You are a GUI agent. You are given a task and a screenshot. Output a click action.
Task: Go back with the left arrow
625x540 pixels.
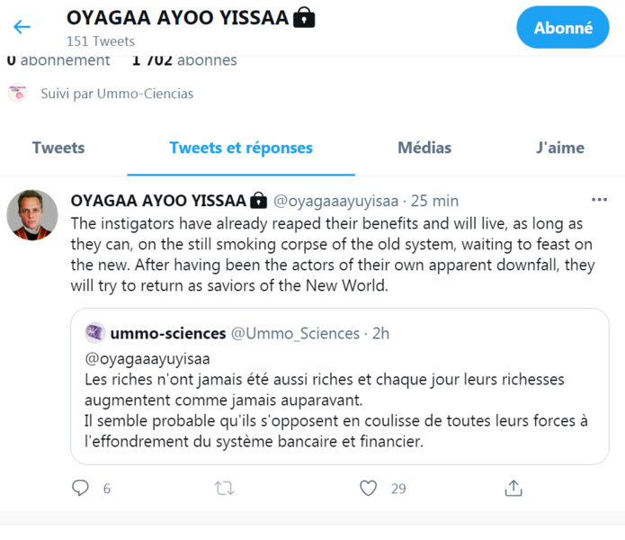pos(22,27)
